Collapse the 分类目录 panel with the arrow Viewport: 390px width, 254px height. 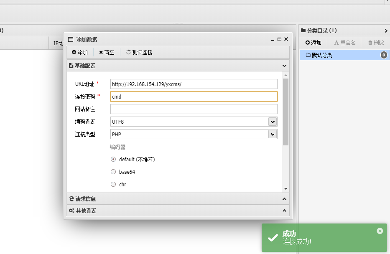pos(386,30)
